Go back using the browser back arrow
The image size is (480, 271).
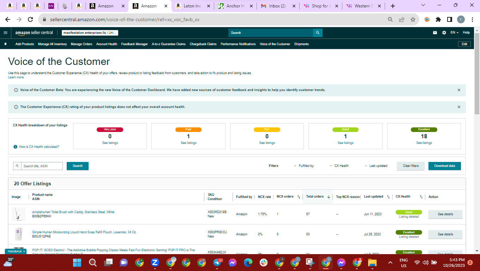(8, 19)
